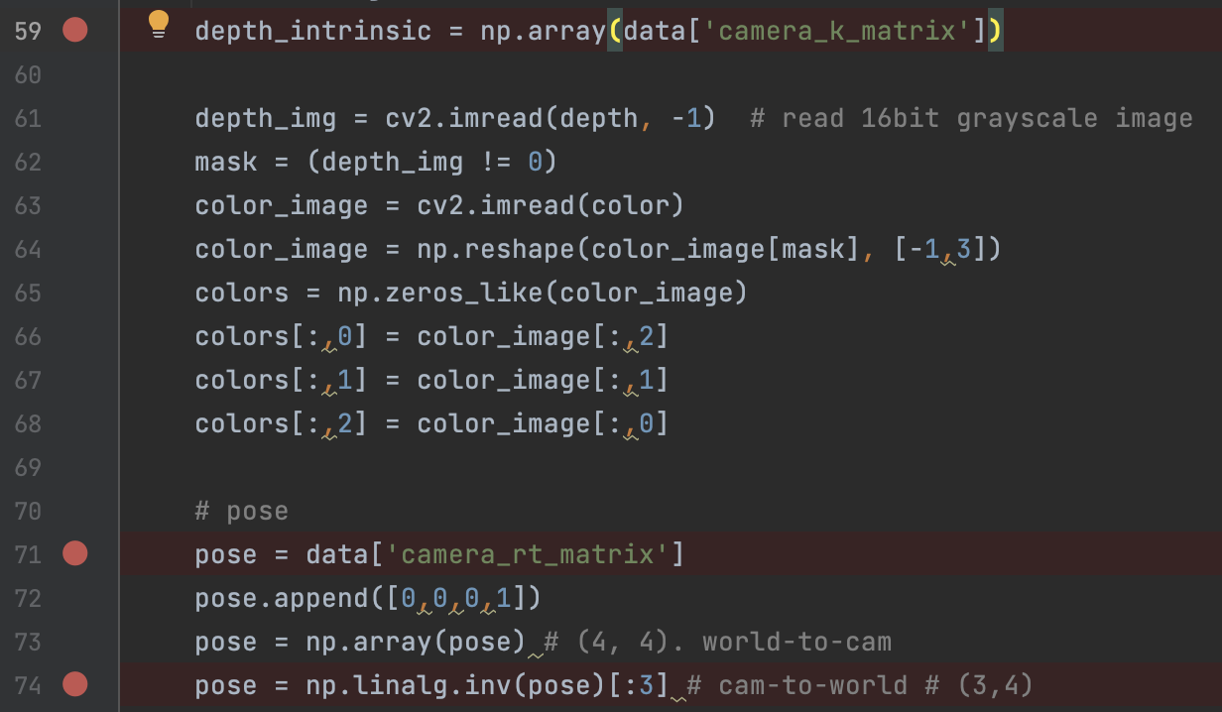Image resolution: width=1222 pixels, height=712 pixels.
Task: Remove the breakpoint on line 71
Action: (74, 554)
